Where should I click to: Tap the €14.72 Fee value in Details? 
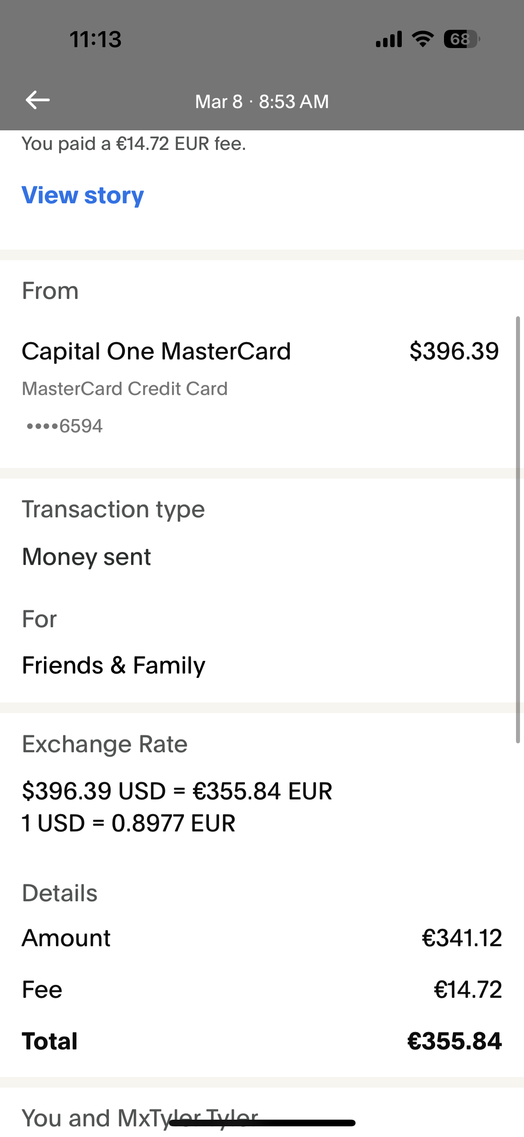tap(468, 990)
